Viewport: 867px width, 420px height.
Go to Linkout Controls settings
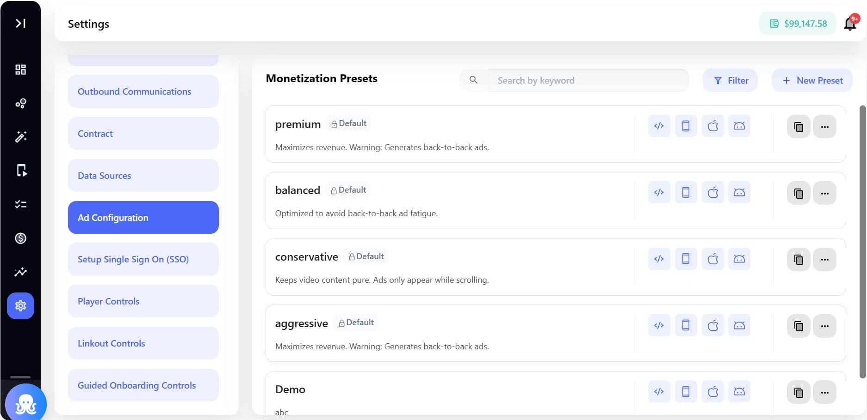[x=143, y=343]
